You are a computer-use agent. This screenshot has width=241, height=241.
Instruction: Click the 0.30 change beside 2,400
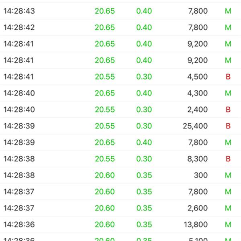tap(144, 110)
